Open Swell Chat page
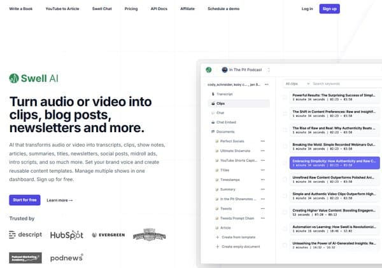382x268 pixels. click(102, 9)
